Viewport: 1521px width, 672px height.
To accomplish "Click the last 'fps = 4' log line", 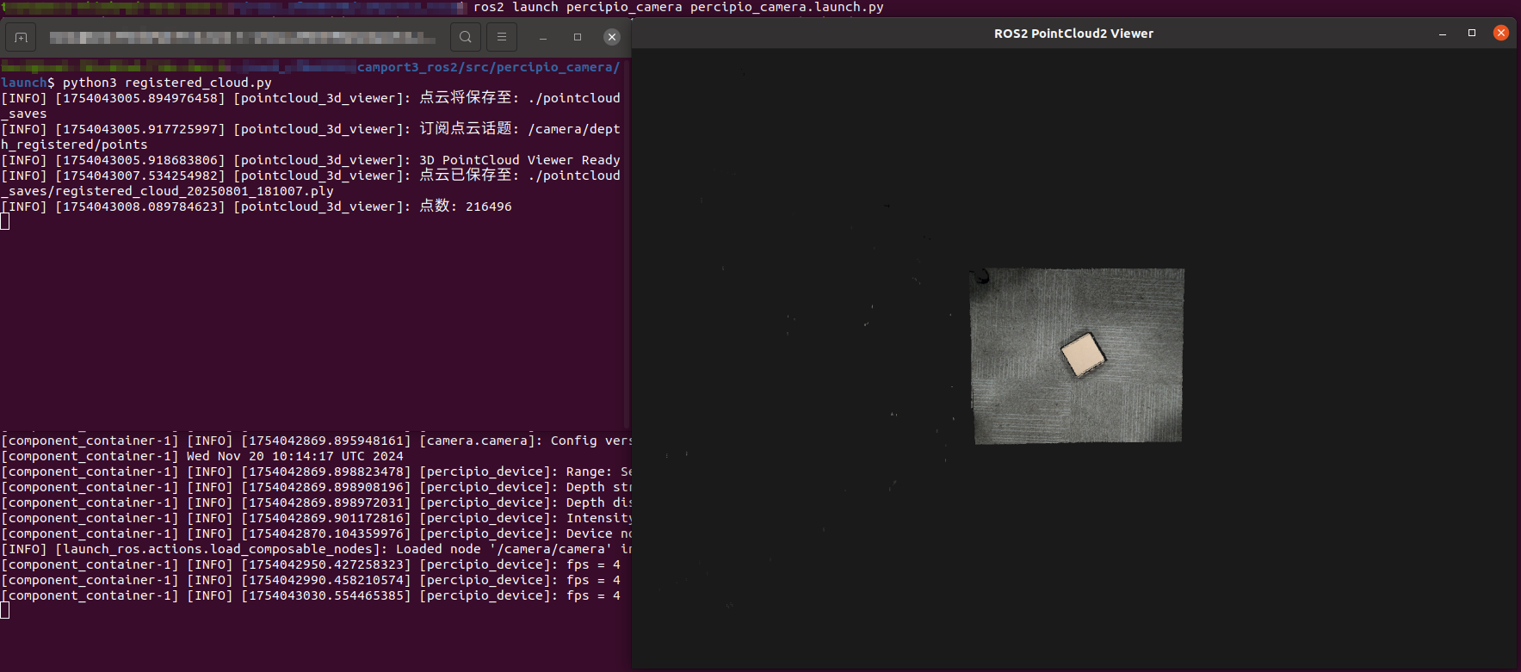I will pyautogui.click(x=311, y=595).
